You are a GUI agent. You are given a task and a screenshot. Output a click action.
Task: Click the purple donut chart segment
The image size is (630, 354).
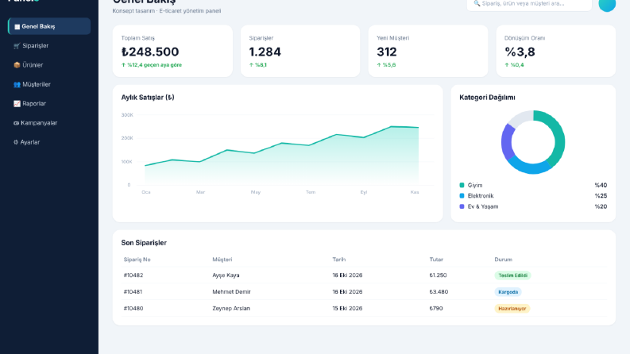pyautogui.click(x=507, y=140)
